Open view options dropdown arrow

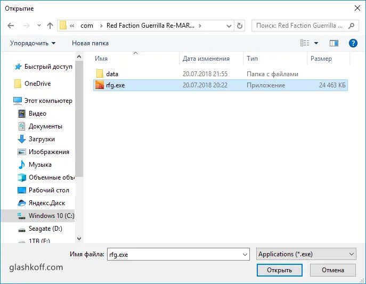[316, 43]
